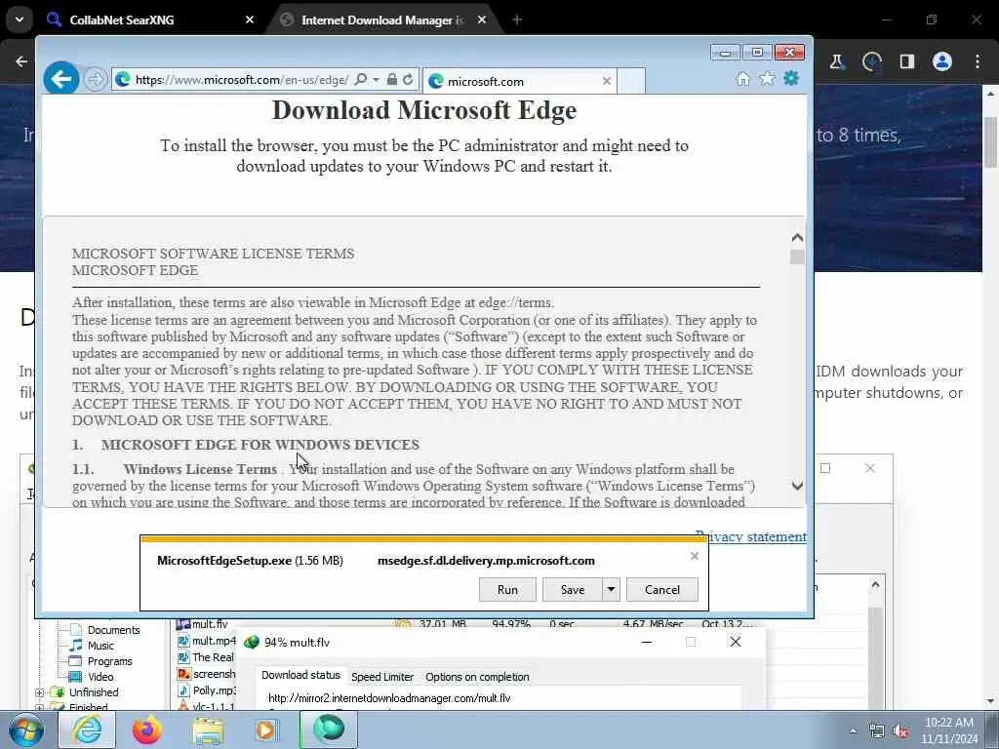Select the microsoft.com tab in IE
This screenshot has height=749, width=999.
pos(519,81)
